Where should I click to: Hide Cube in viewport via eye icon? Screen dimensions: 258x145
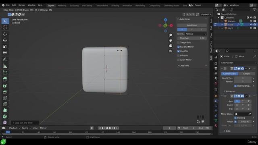coord(251,25)
